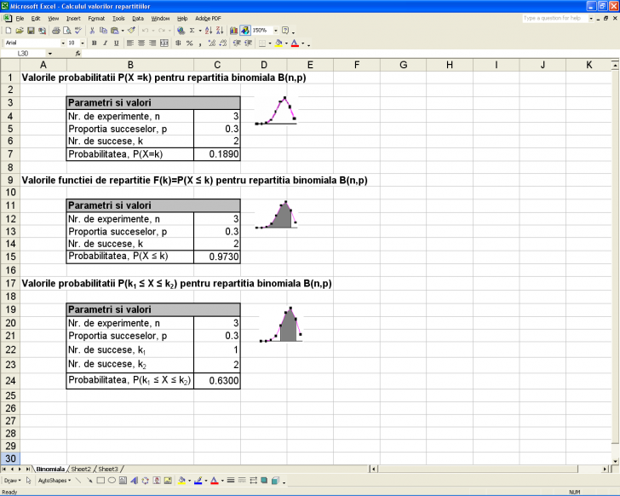Select the cell with value 0.9730

217,257
